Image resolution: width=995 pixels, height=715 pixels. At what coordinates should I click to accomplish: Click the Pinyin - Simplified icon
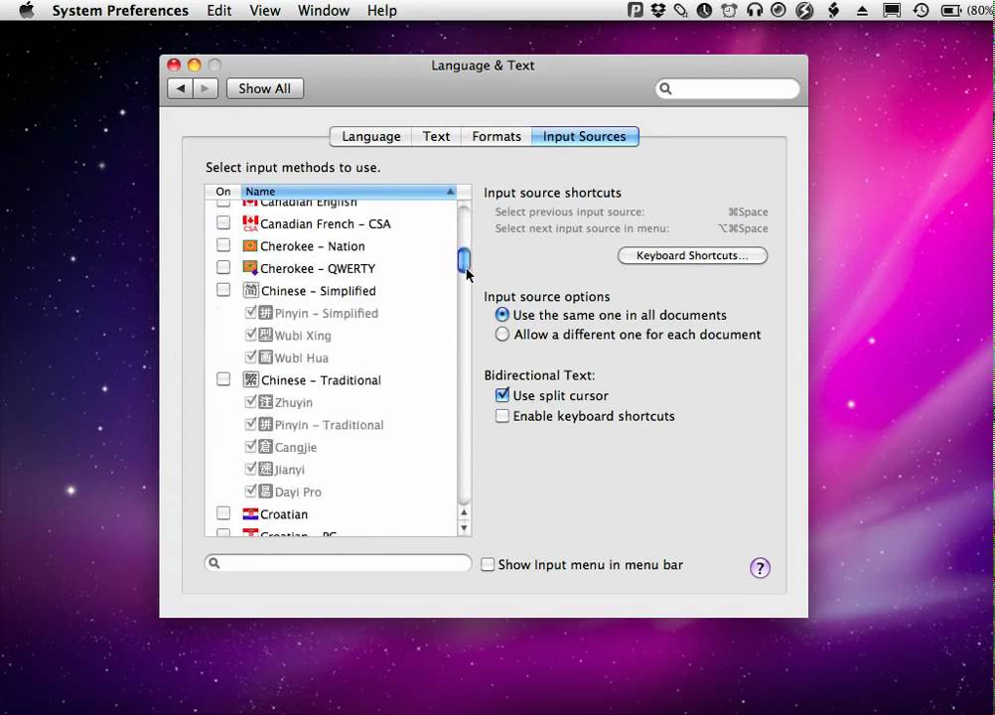click(x=265, y=313)
